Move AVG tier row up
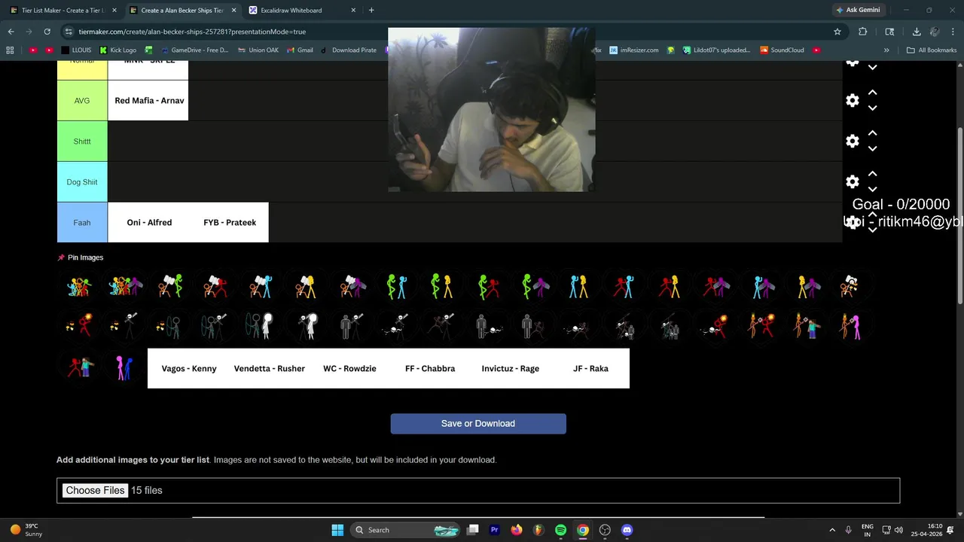 point(872,93)
